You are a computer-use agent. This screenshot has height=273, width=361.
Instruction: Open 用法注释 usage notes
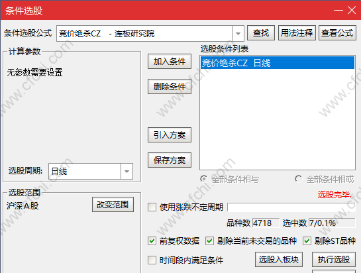point(297,33)
